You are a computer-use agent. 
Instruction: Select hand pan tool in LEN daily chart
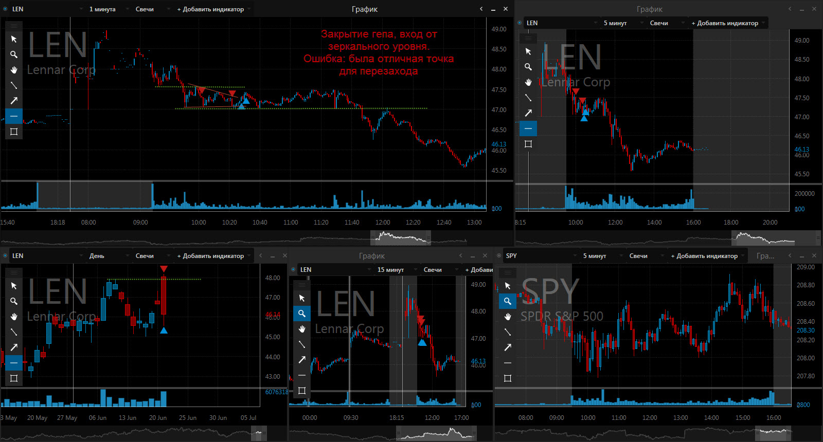[x=14, y=317]
